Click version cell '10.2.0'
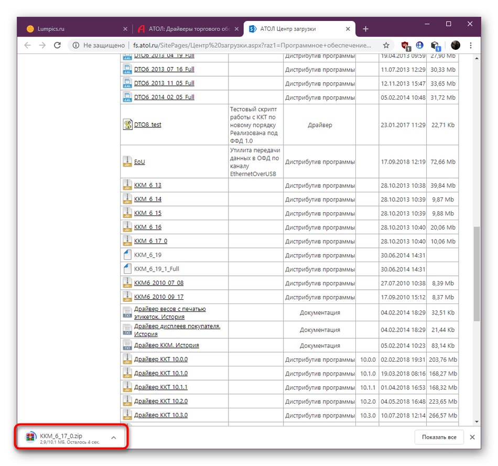This screenshot has width=498, height=466. click(x=367, y=402)
